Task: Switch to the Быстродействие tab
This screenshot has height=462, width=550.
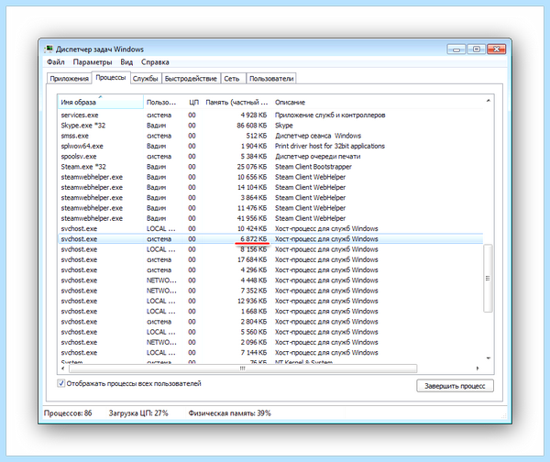Action: pyautogui.click(x=191, y=79)
